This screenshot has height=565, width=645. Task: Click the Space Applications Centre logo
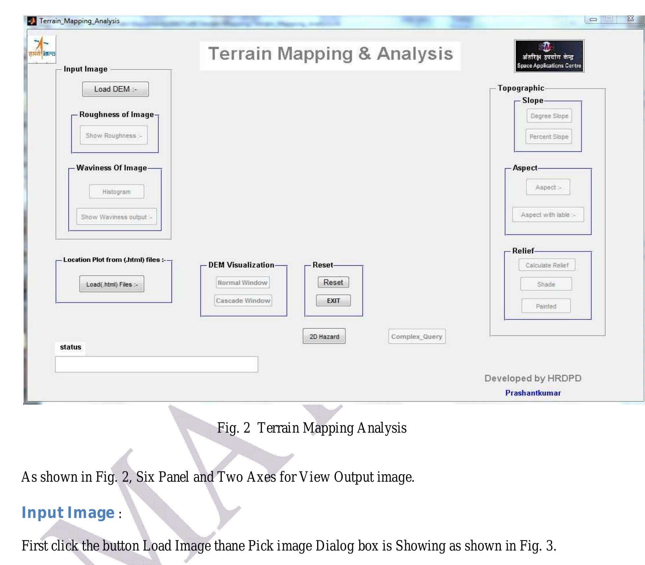[549, 56]
